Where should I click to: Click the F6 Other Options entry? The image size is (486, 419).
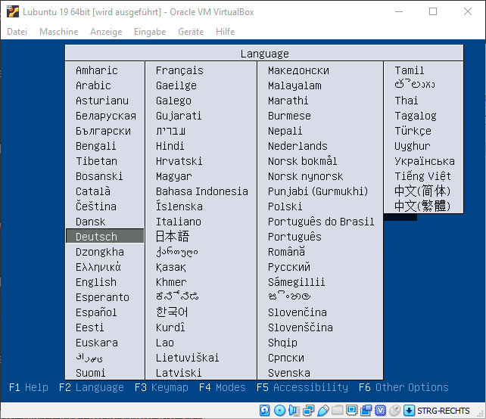click(403, 387)
